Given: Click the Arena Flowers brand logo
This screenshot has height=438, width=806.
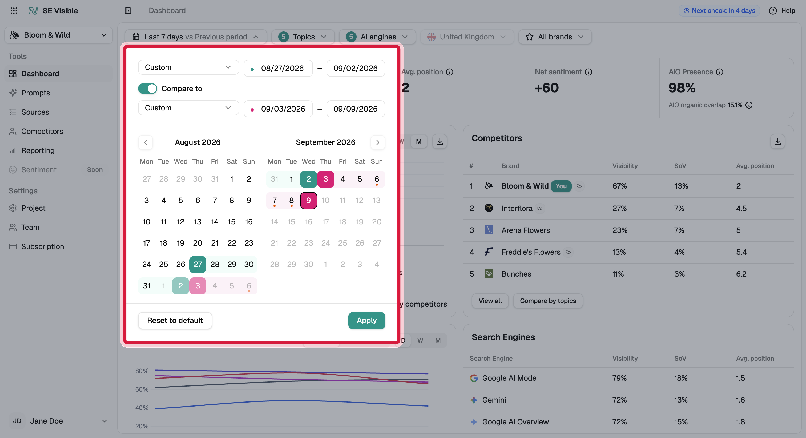Looking at the screenshot, I should tap(489, 230).
